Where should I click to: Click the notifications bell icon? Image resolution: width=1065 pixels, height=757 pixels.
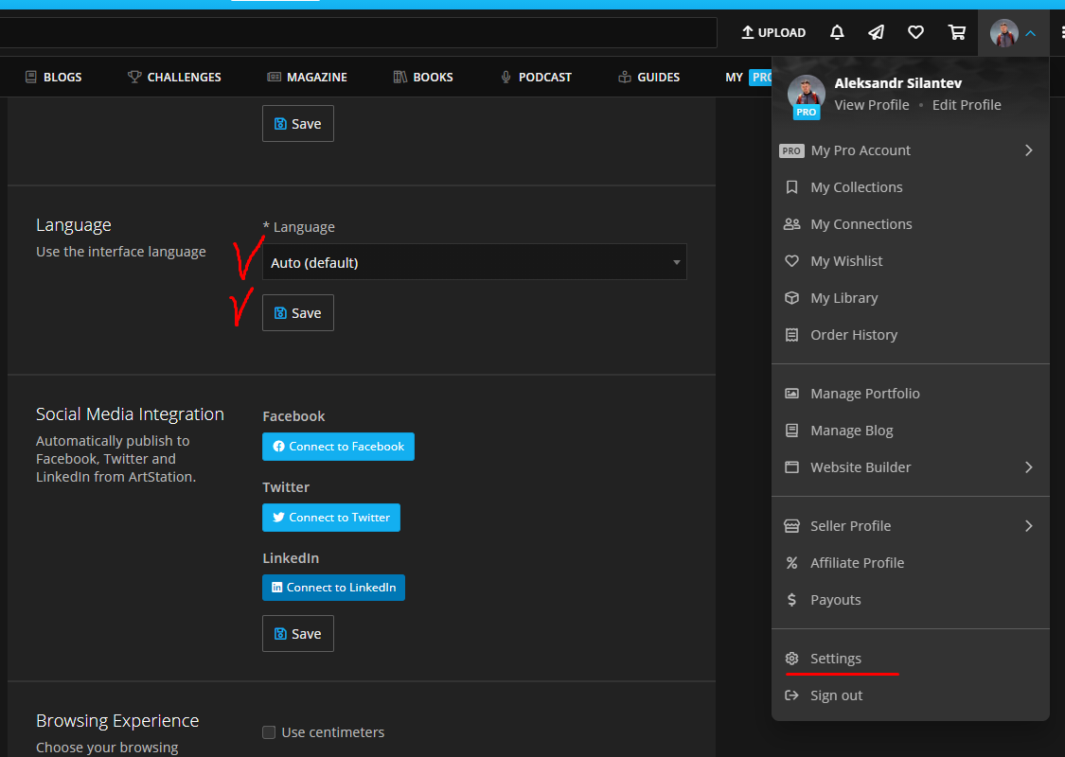(837, 32)
